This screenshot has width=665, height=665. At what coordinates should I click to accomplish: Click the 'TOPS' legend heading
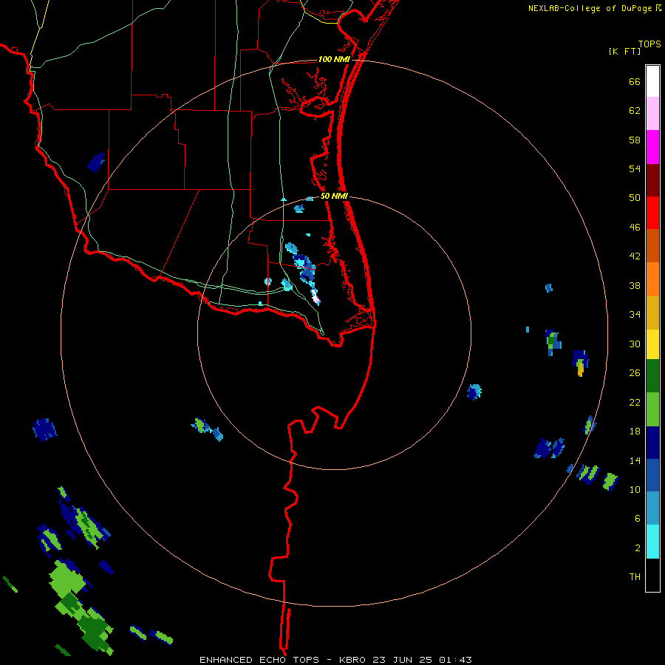649,44
